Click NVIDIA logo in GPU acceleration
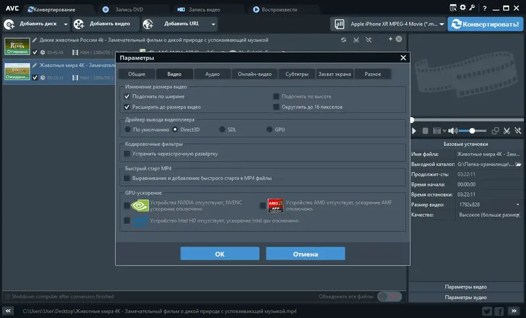 click(139, 206)
